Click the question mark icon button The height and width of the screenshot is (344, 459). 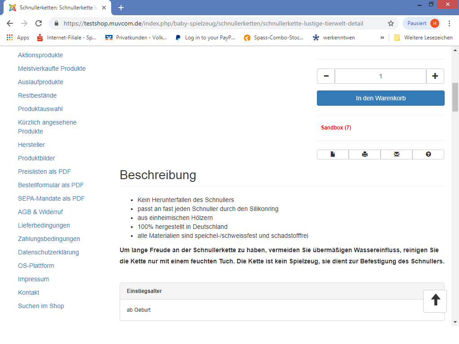tap(428, 155)
